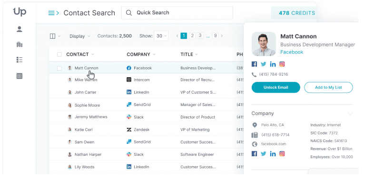365x179 pixels.
Task: Go to page 1
Action: [184, 36]
